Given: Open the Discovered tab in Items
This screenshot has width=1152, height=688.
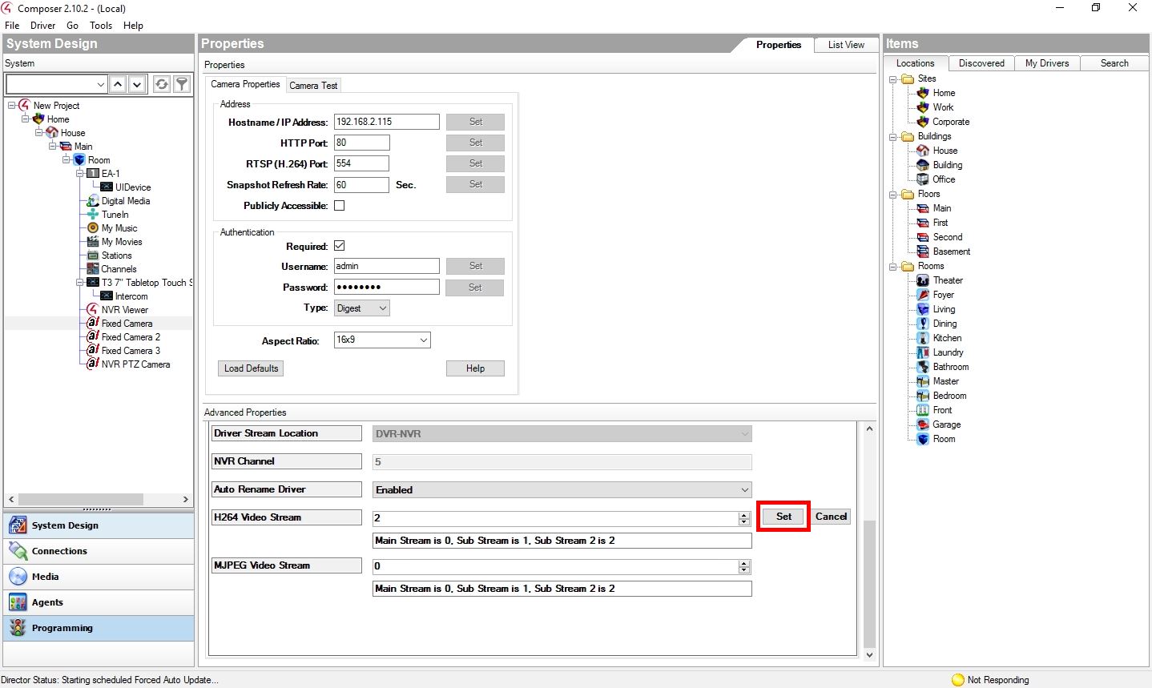Looking at the screenshot, I should (981, 63).
